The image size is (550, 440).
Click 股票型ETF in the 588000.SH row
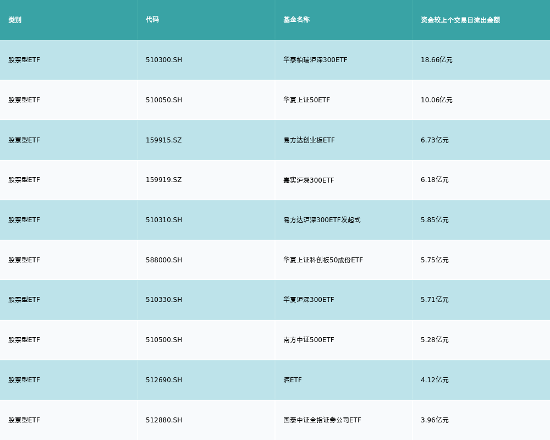coord(24,260)
